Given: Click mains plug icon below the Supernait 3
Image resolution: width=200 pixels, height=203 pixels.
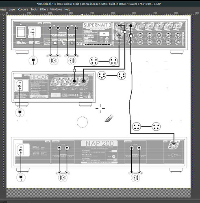Looking at the screenshot, I should click(x=33, y=60).
